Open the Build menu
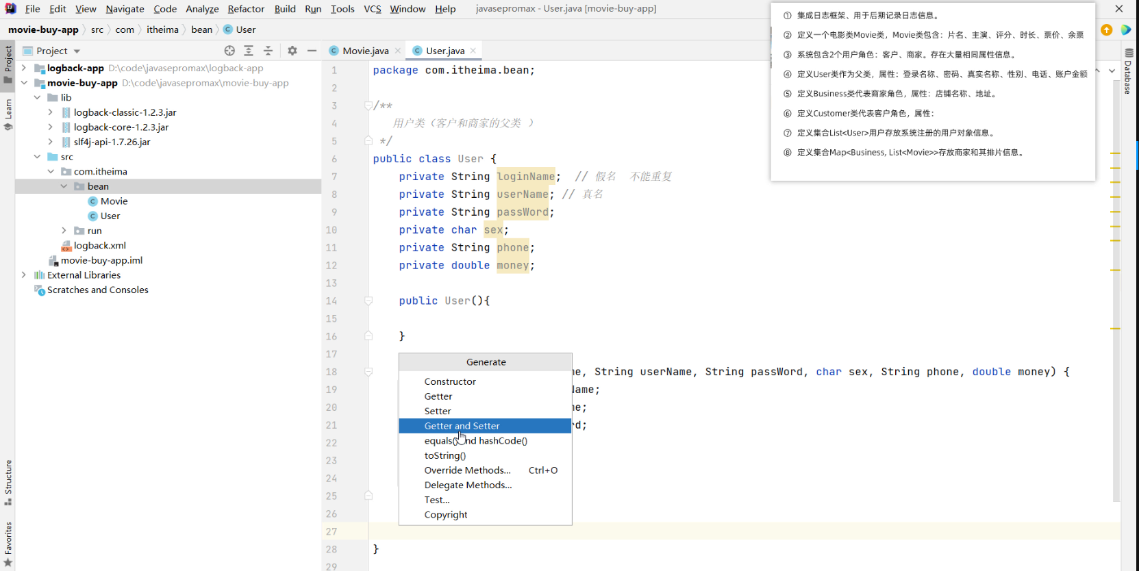 tap(285, 9)
